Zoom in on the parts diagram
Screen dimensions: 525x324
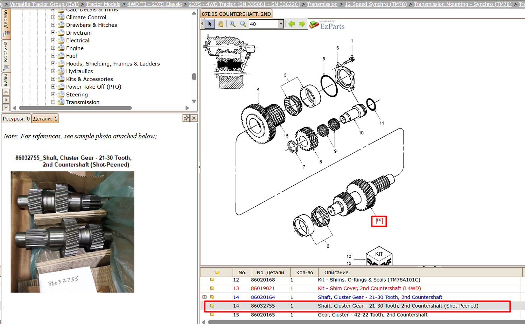click(232, 24)
